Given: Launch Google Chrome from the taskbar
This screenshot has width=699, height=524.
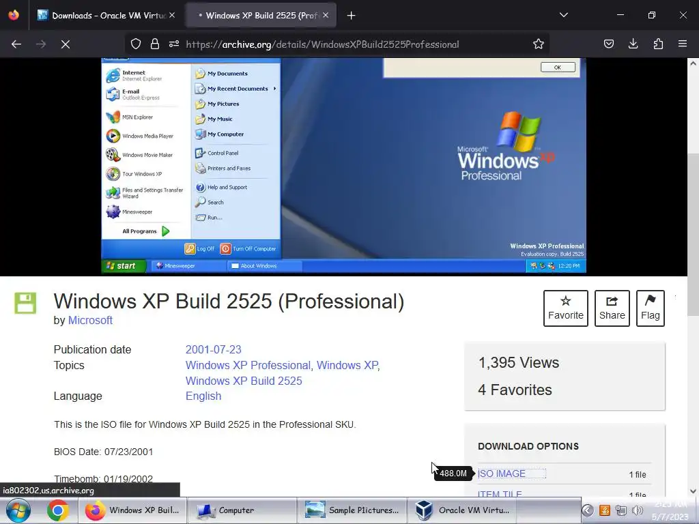Looking at the screenshot, I should 58,510.
